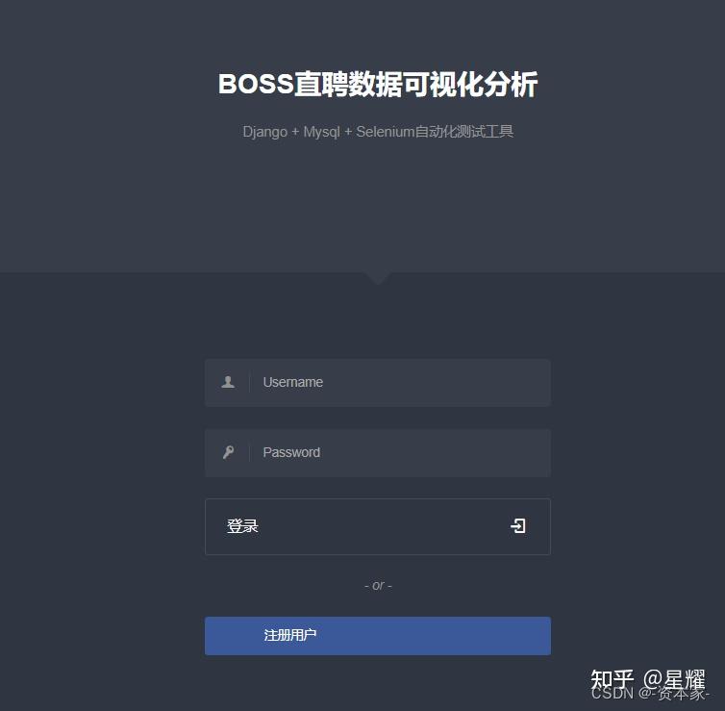This screenshot has width=725, height=711.
Task: Click the "- or -" separator text
Action: click(378, 586)
